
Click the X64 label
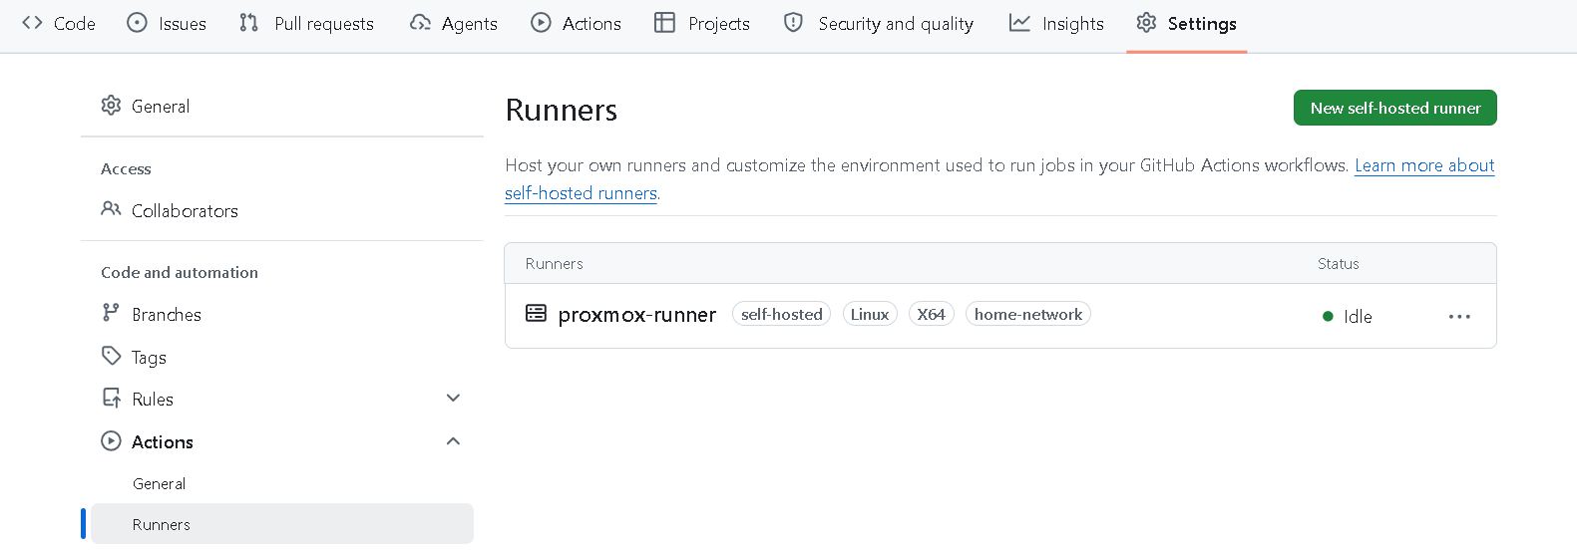point(931,314)
